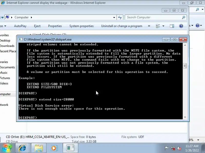This screenshot has width=205, height=153.
Task: Click the muted speaker tray icon
Action: tap(179, 148)
